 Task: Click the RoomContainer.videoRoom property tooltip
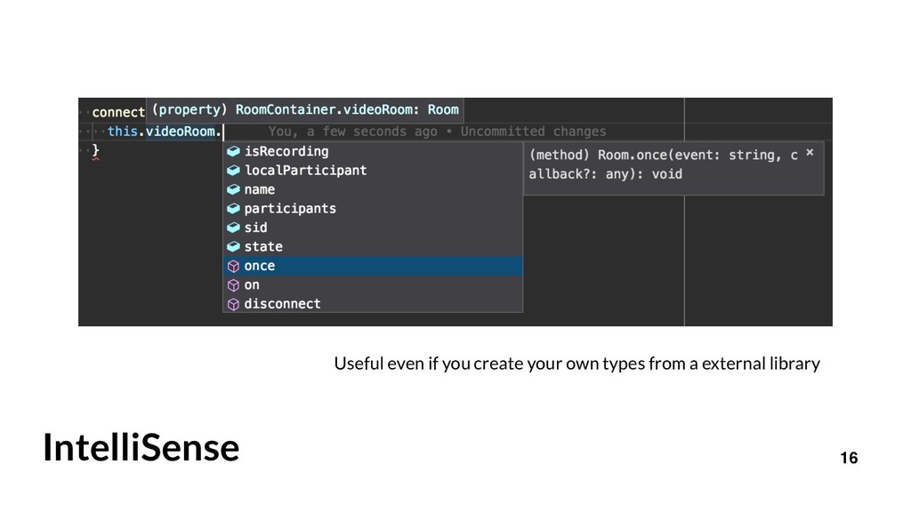click(305, 109)
